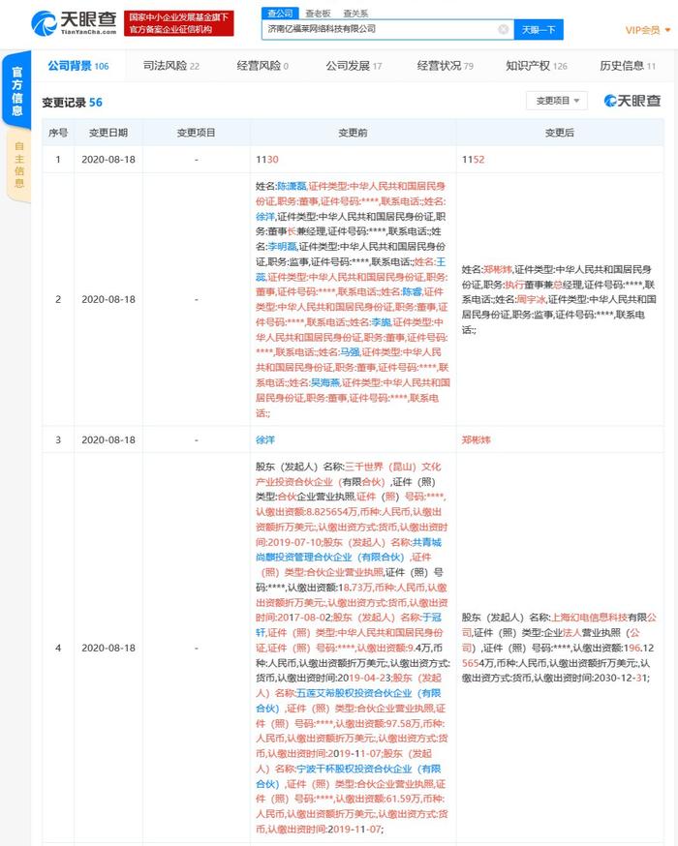
Task: Click the Tianyancha logo at top left
Action: tap(74, 23)
